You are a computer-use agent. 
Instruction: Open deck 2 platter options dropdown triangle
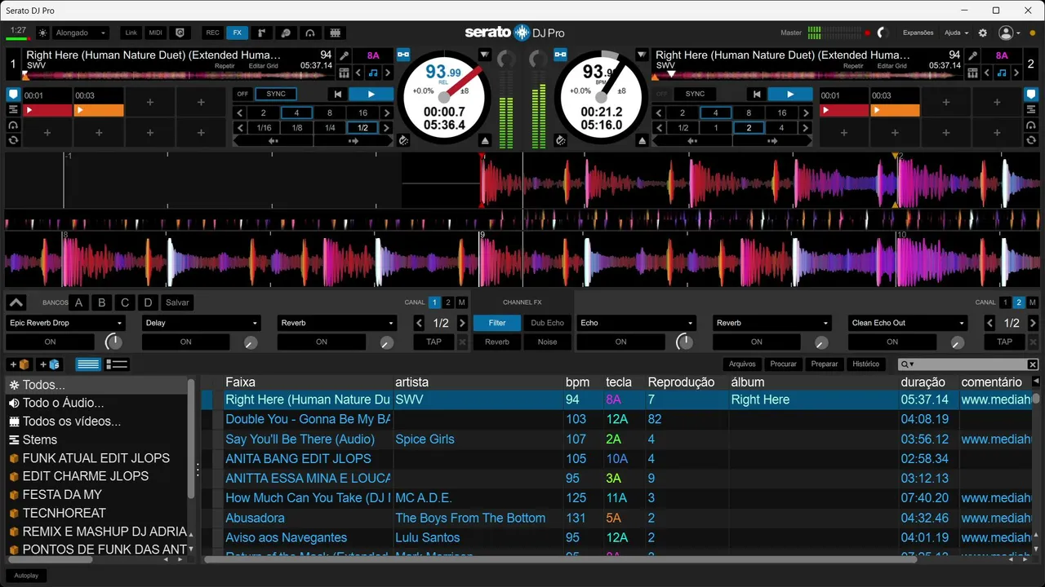[x=642, y=55]
